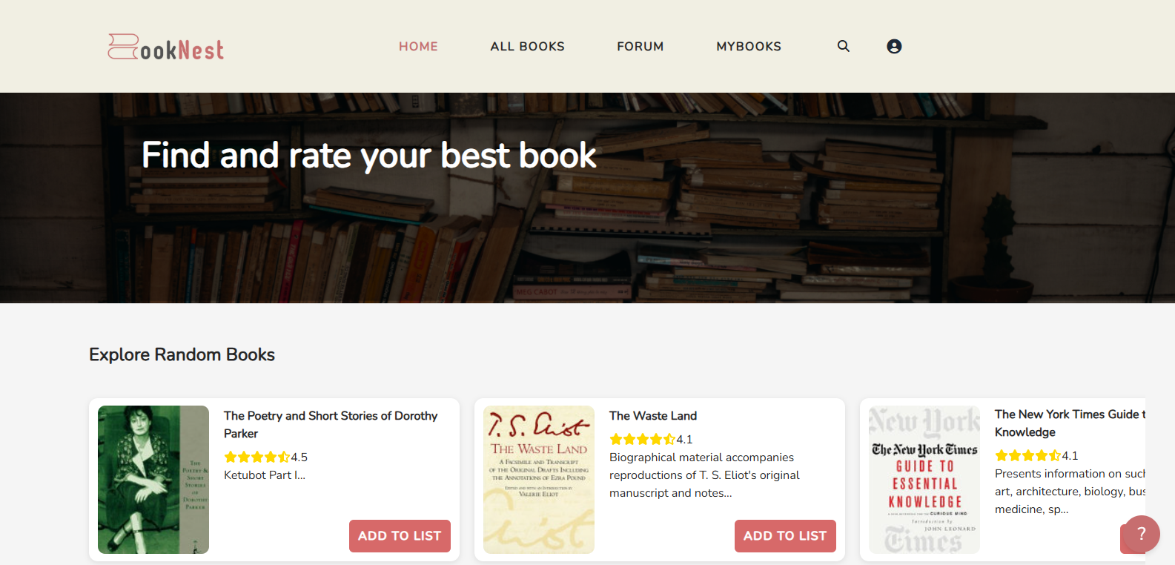Navigate to the Forum section
This screenshot has height=565, width=1175.
coord(640,46)
